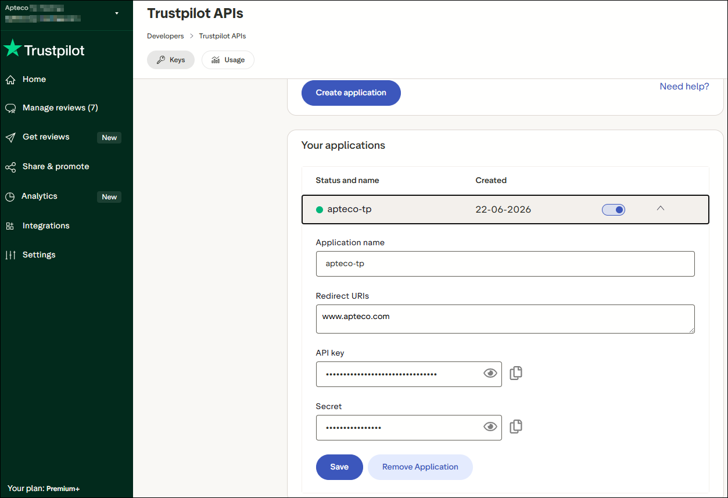Click the Get reviews paper plane icon
Screen dimensions: 728x498
click(10, 137)
